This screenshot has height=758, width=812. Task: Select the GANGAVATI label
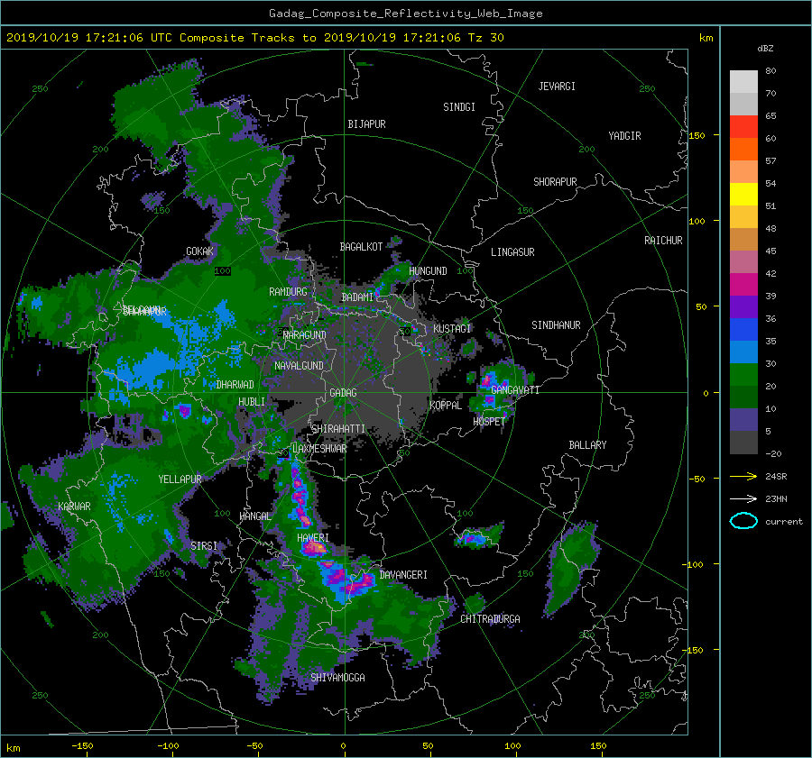click(515, 390)
